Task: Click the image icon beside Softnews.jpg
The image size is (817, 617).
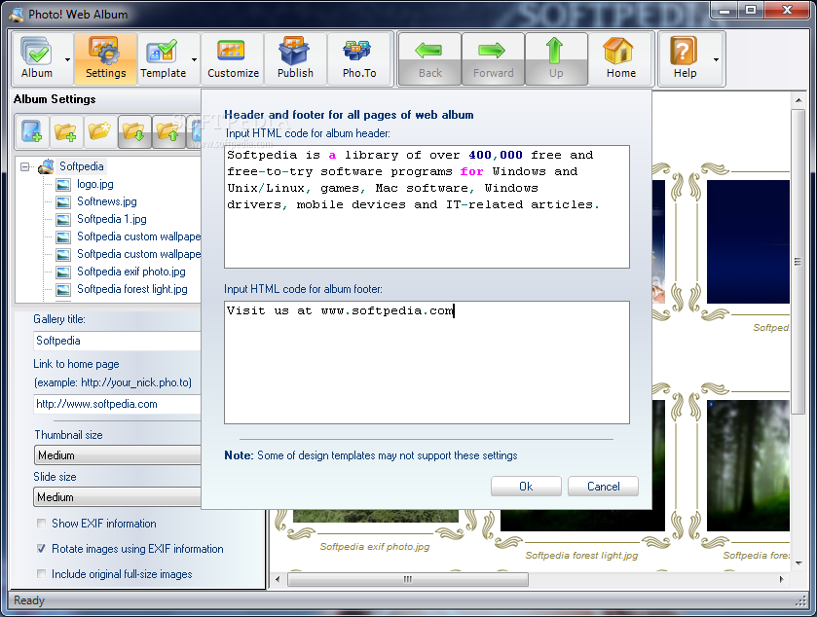Action: pos(63,202)
